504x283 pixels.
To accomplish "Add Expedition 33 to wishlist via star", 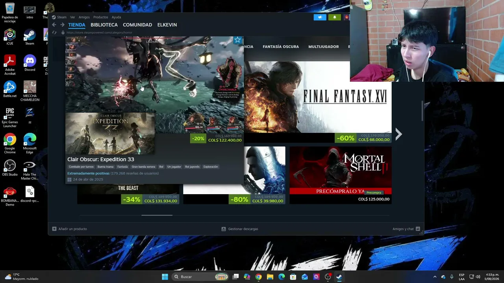I will pyautogui.click(x=237, y=40).
